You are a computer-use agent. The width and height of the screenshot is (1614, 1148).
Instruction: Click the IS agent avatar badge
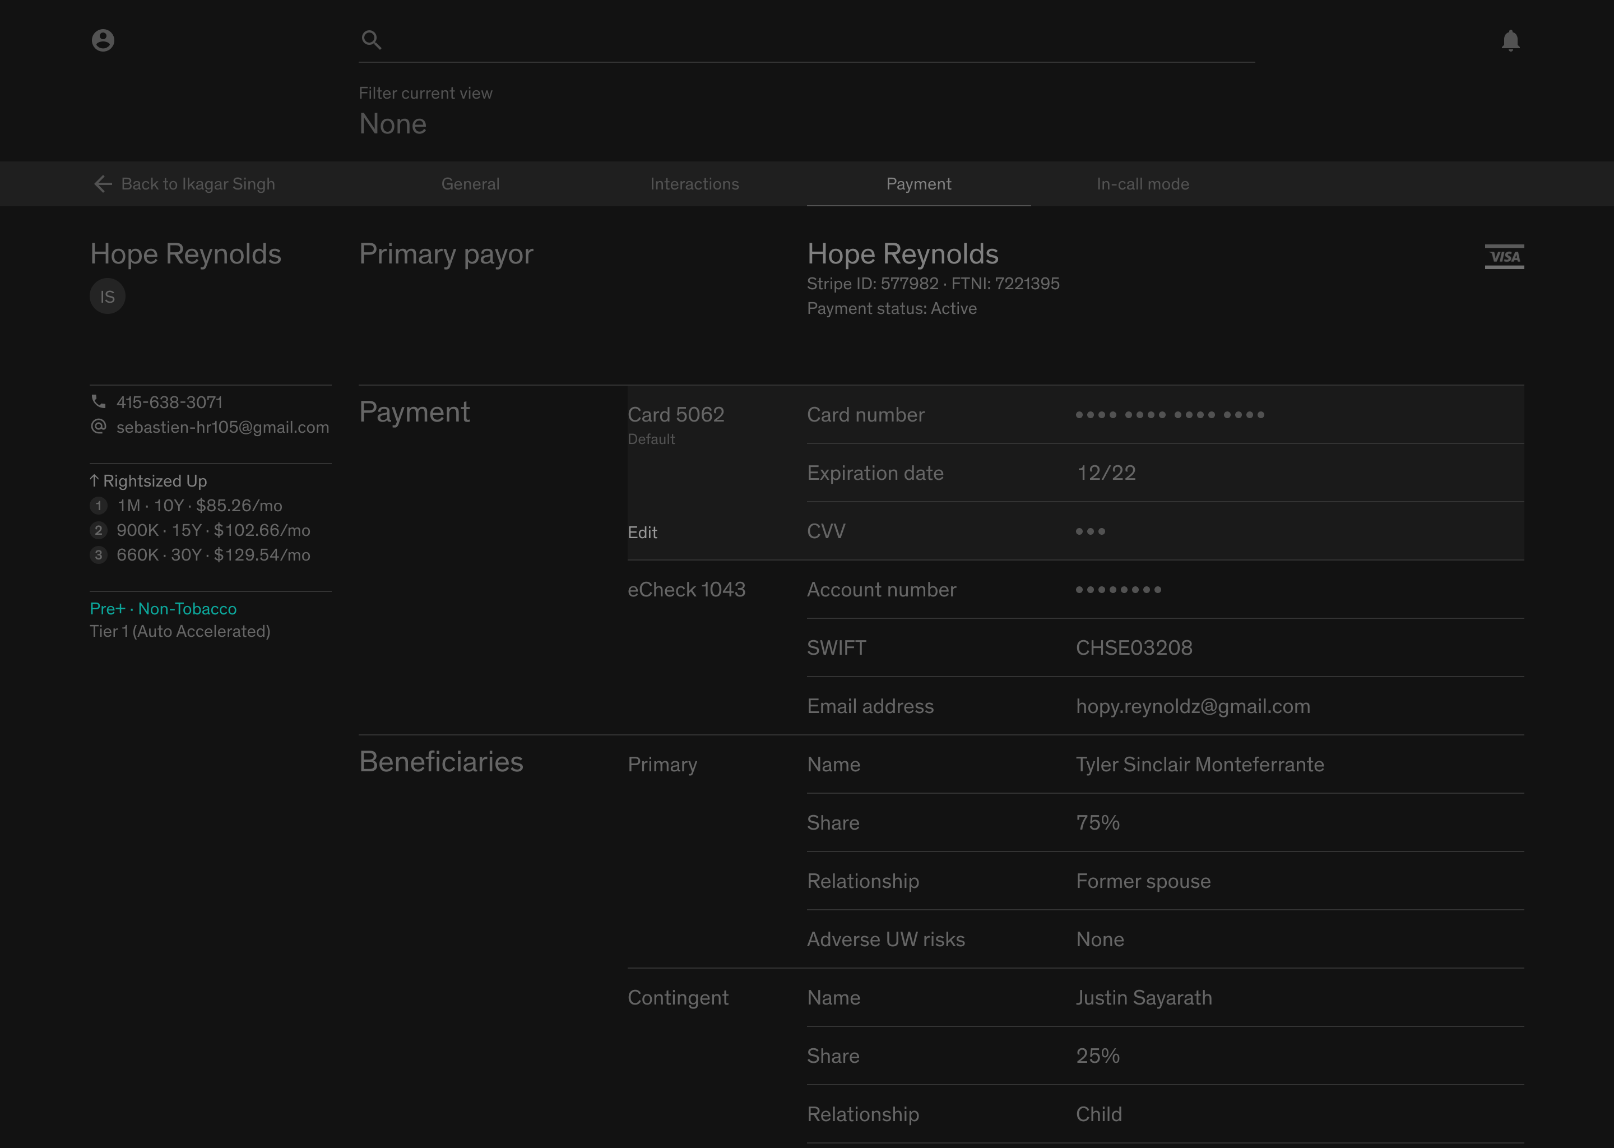(x=108, y=296)
